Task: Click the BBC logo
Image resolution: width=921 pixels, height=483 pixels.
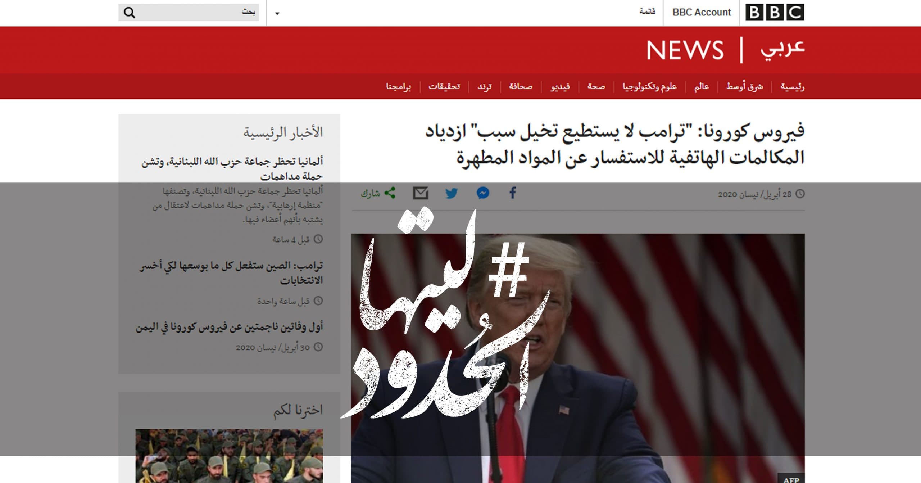Action: tap(774, 13)
